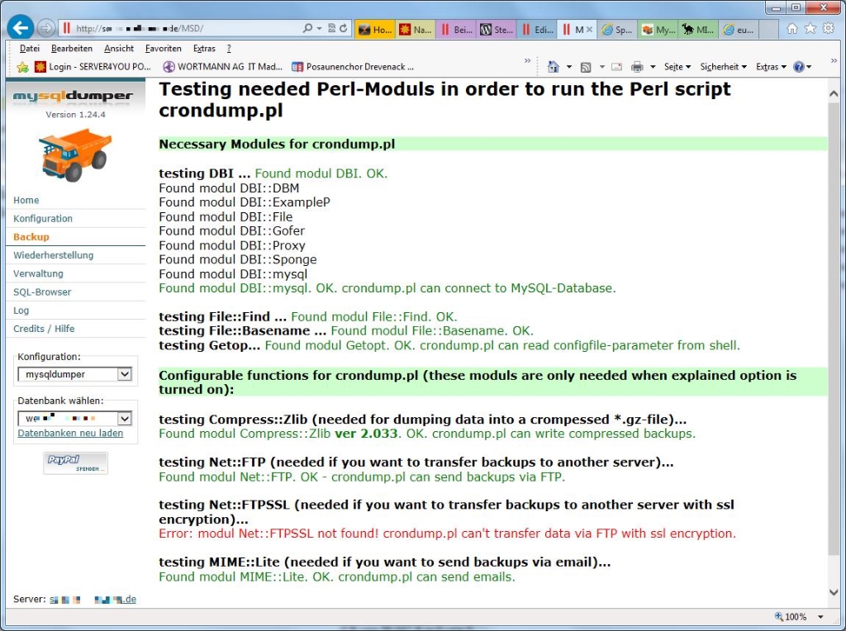Click the Print icon on the command bar
Viewport: 846px width, 631px height.
[636, 66]
